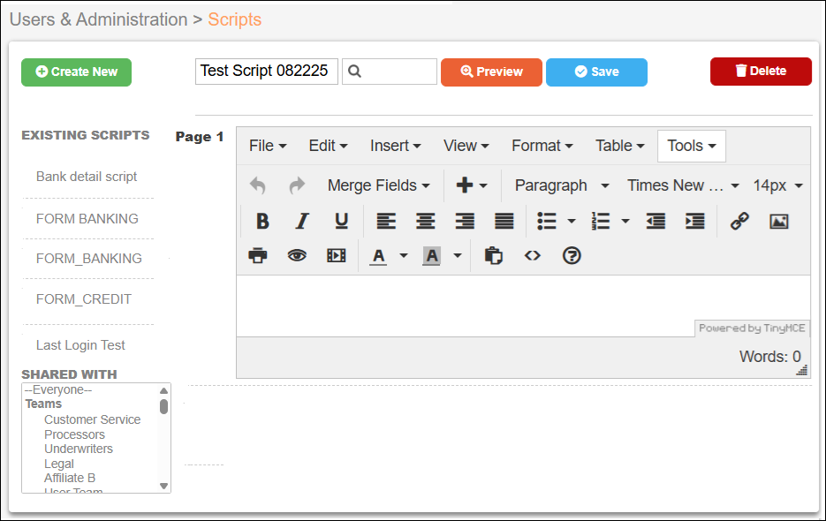The height and width of the screenshot is (521, 826).
Task: Select Processors team
Action: point(74,434)
